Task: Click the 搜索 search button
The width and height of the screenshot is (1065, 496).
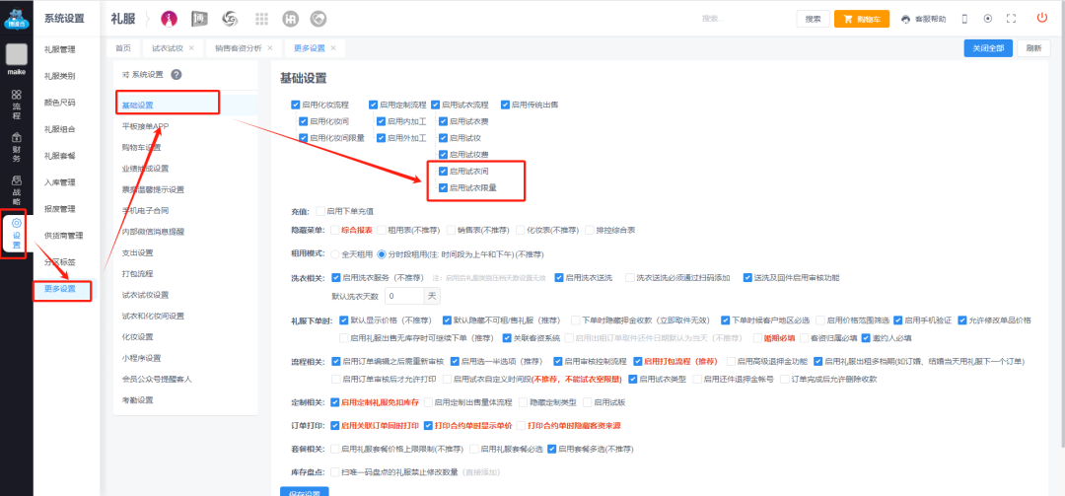Action: (x=813, y=19)
